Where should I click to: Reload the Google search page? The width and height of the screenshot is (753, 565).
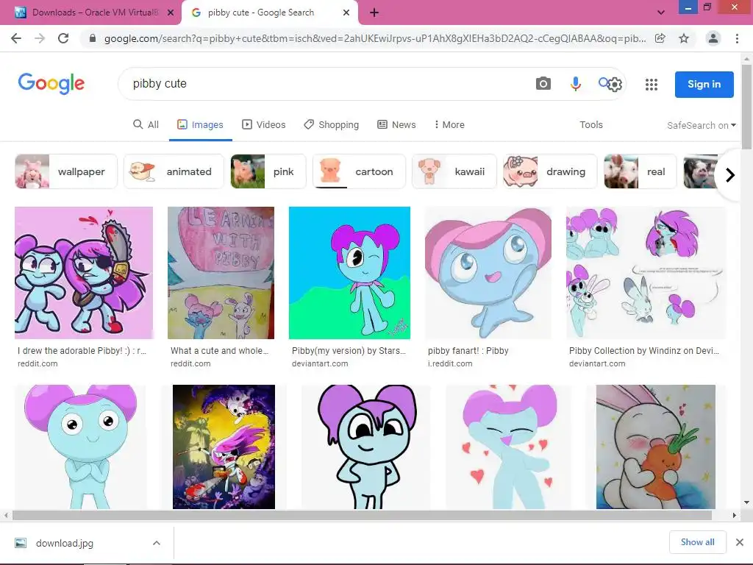click(63, 38)
